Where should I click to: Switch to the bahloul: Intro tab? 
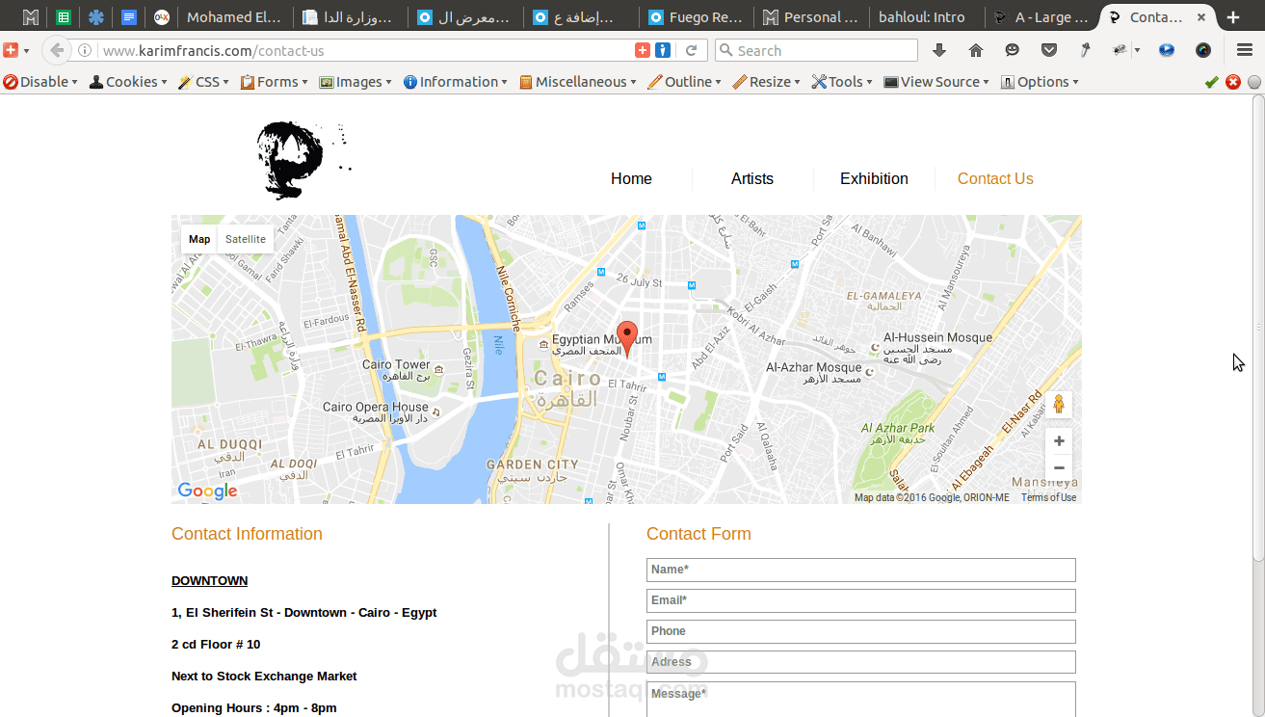click(927, 16)
